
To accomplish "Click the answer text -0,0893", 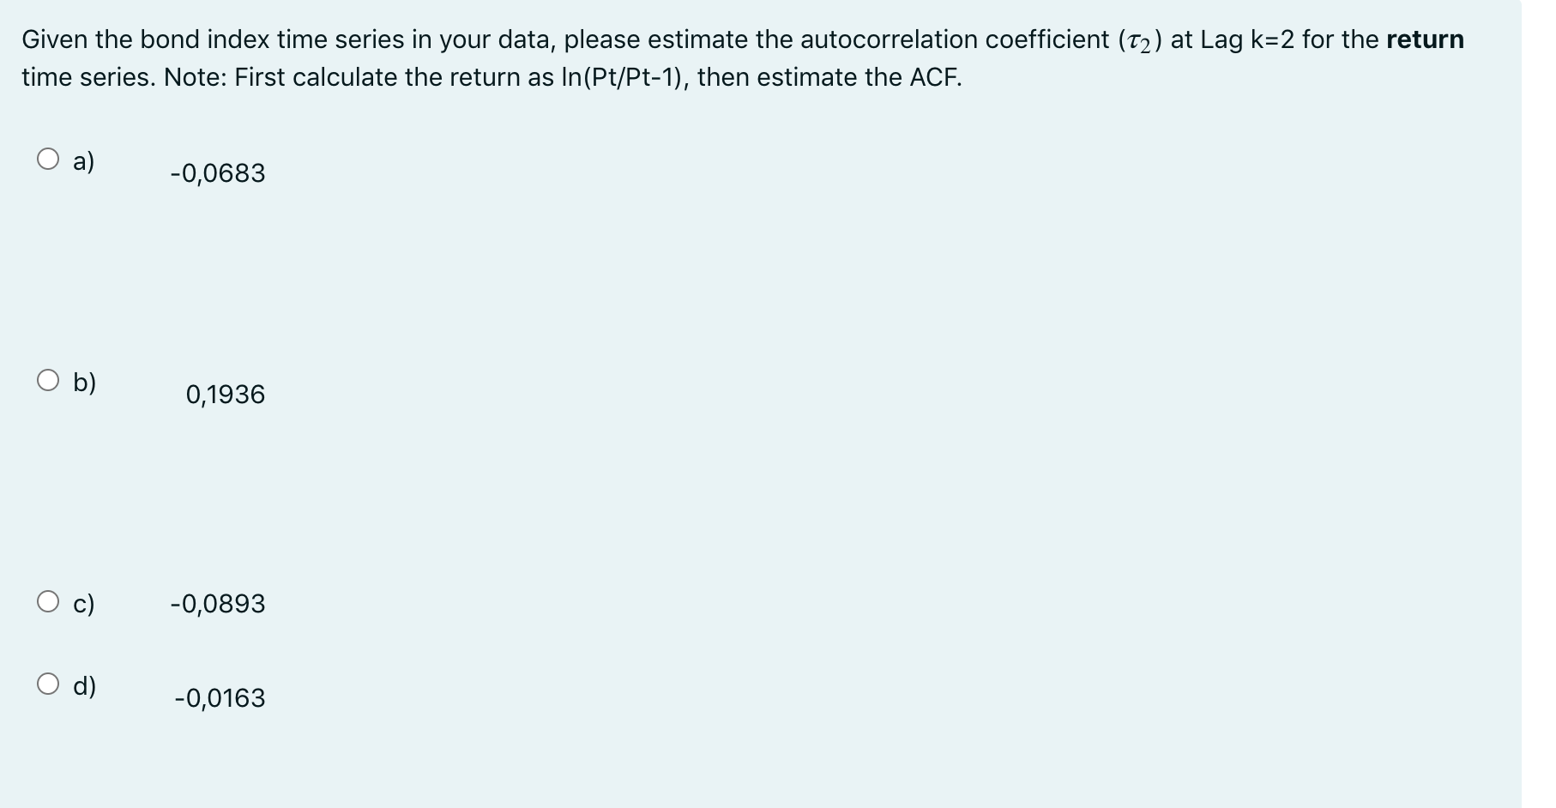I will [x=217, y=604].
